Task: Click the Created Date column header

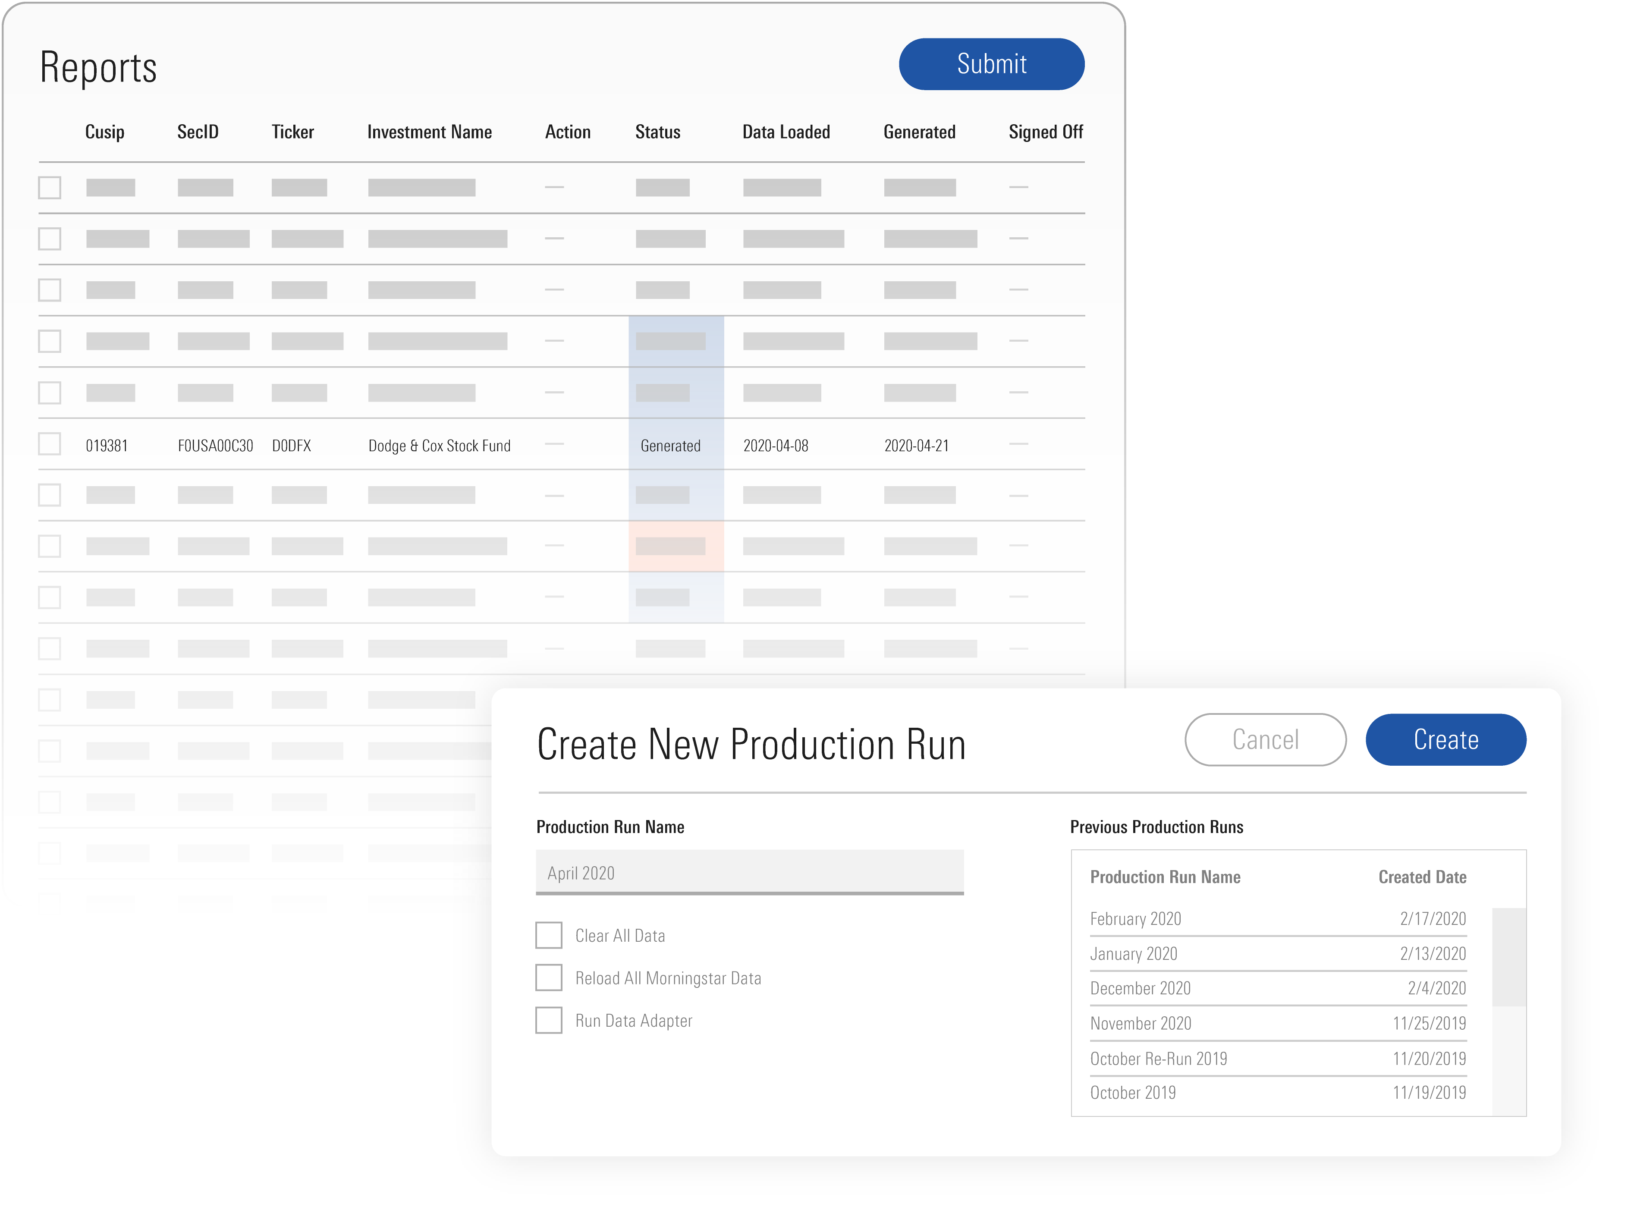Action: coord(1422,877)
